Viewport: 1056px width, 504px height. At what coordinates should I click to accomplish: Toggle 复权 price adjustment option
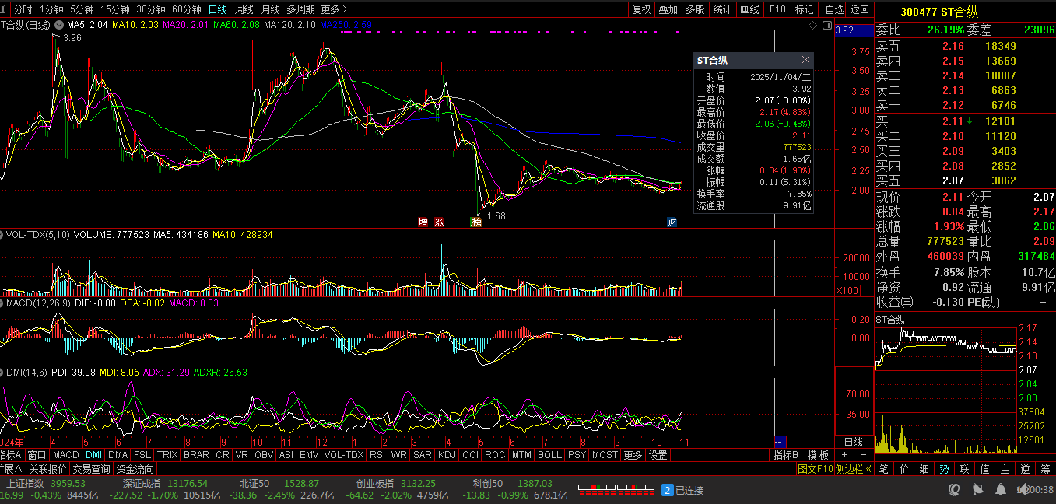[x=641, y=9]
